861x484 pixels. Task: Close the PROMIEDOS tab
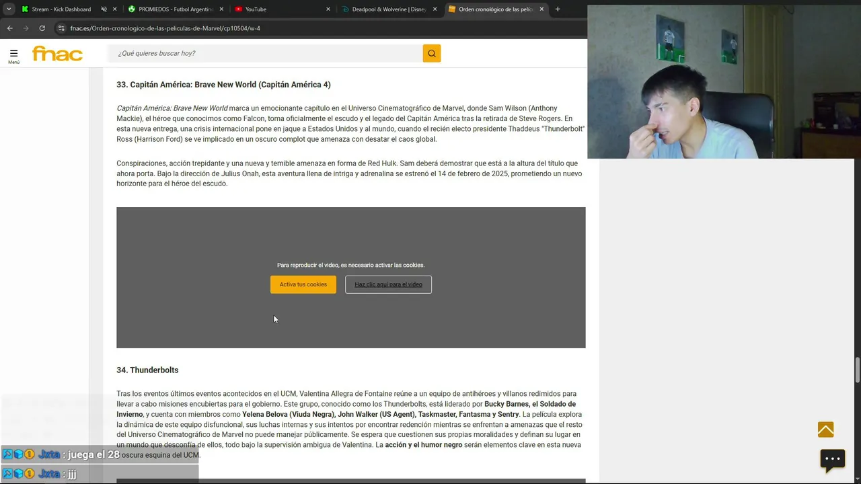pyautogui.click(x=221, y=9)
